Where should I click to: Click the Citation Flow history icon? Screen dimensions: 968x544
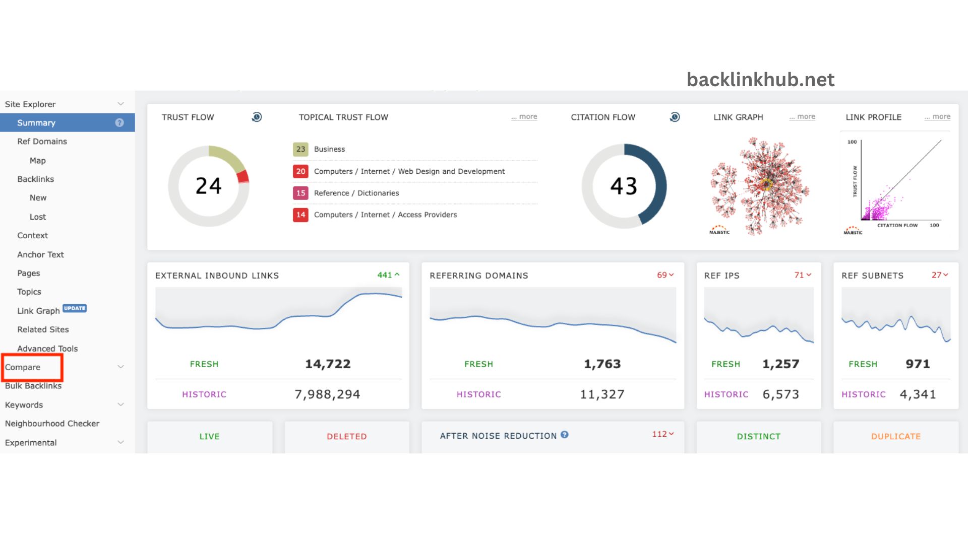(x=675, y=117)
